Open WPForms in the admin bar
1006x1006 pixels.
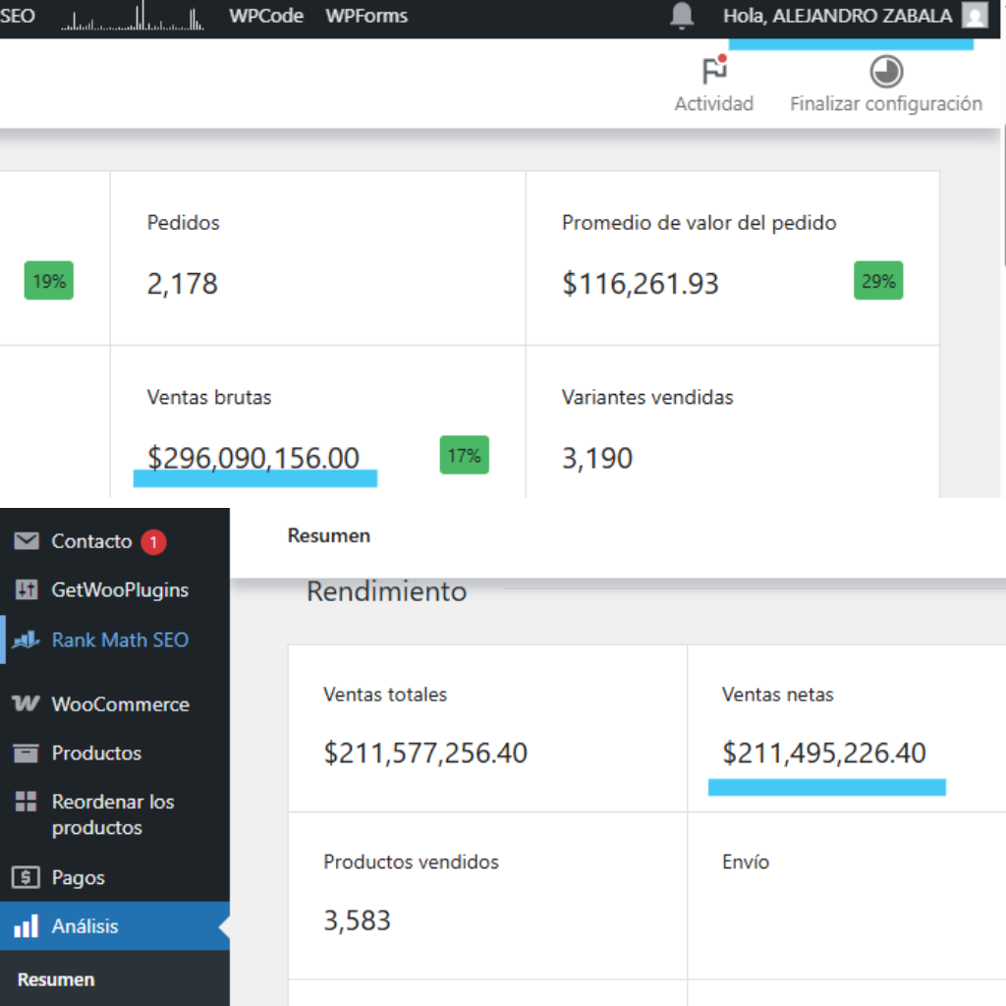click(x=366, y=16)
